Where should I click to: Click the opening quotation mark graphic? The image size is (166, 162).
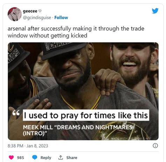point(16,113)
